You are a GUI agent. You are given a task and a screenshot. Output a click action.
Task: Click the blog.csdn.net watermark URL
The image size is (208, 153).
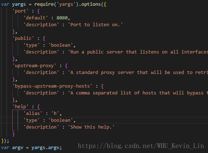141,146
